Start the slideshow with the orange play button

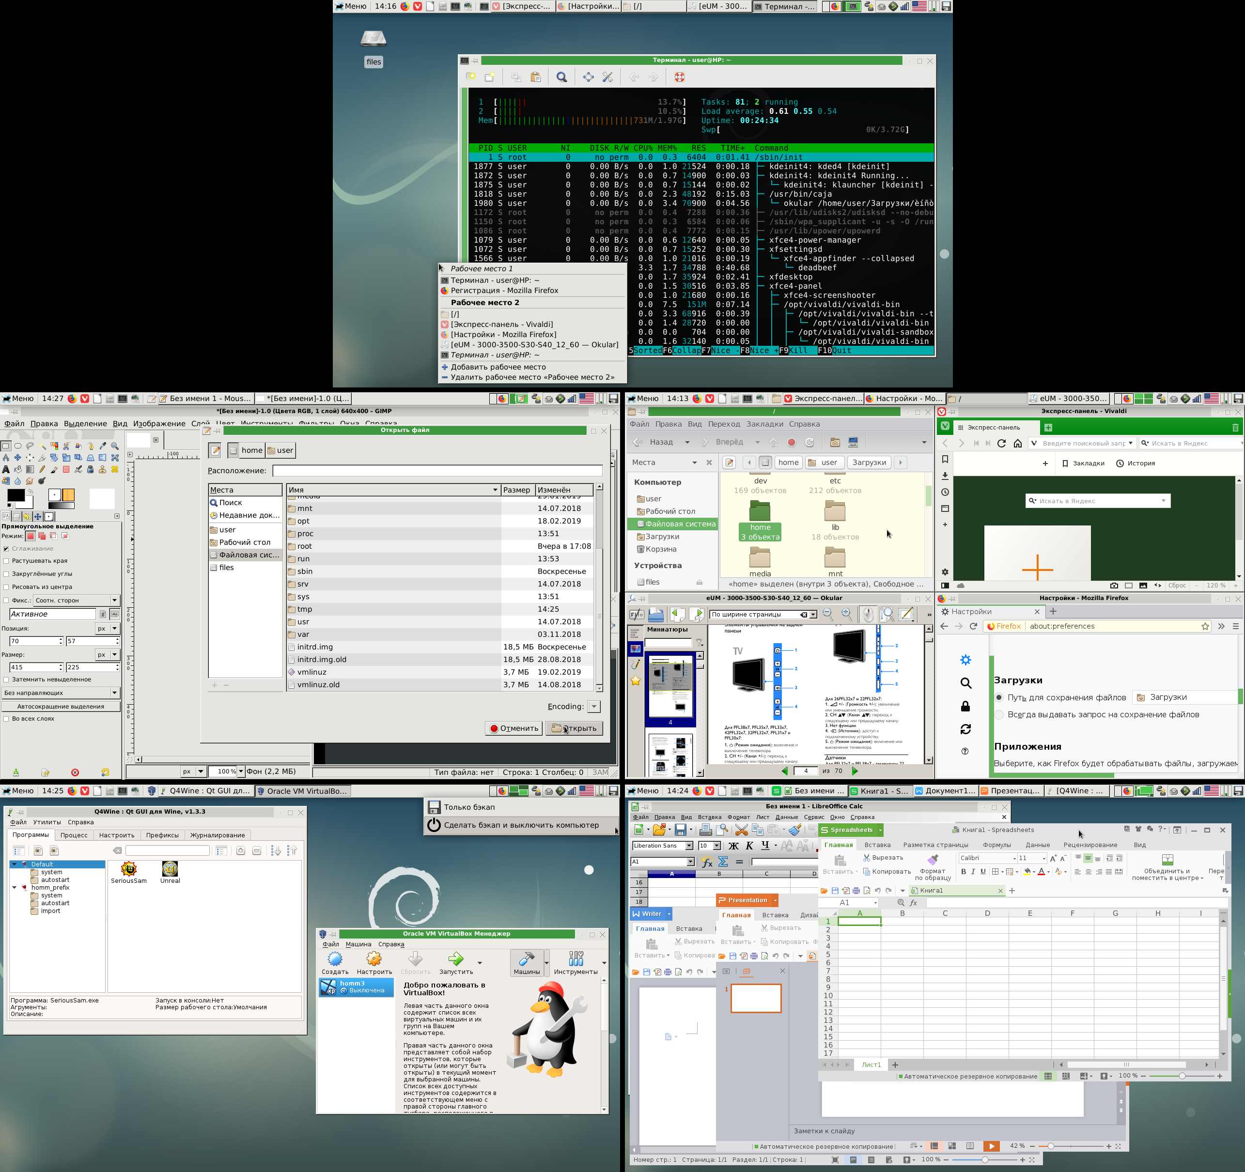coord(991,1146)
